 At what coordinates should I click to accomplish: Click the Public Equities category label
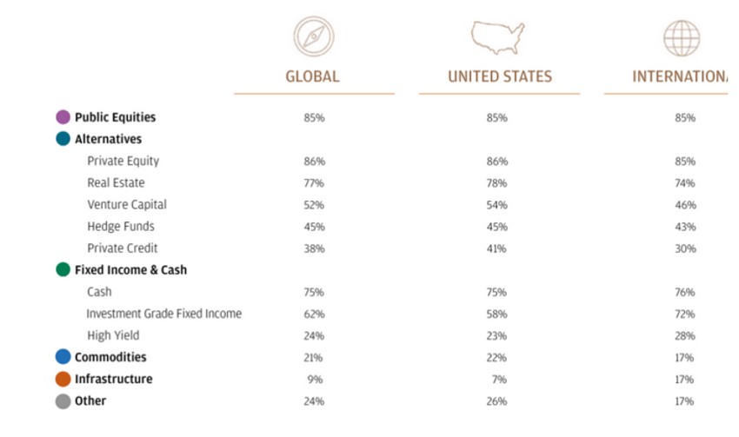[x=115, y=117]
